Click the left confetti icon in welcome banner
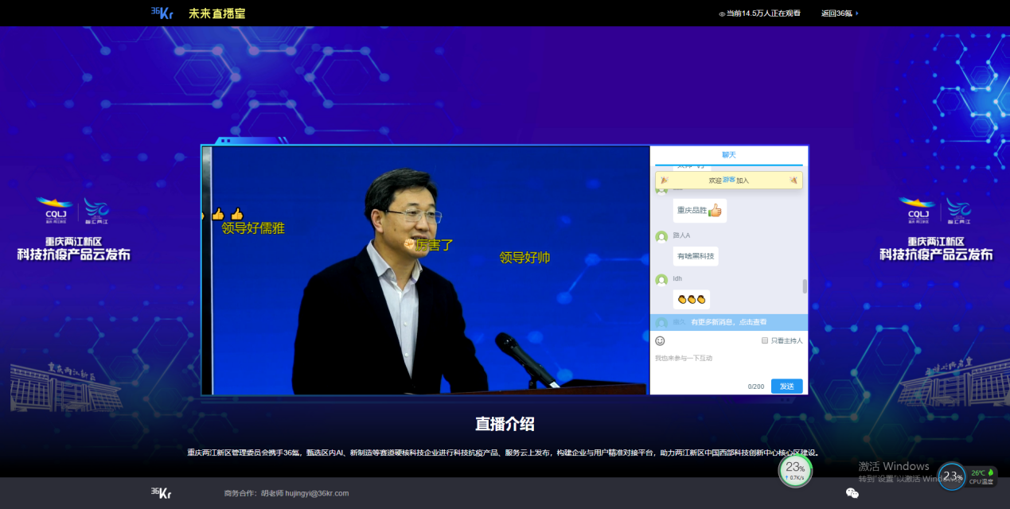This screenshot has height=509, width=1010. (665, 181)
